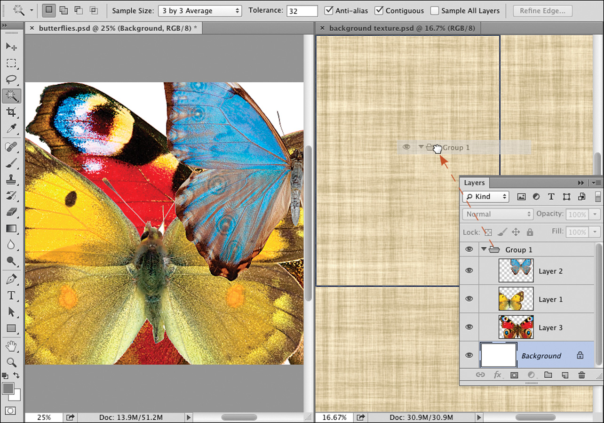604x423 pixels.
Task: Enable Sample All Layers checkbox
Action: pos(435,10)
